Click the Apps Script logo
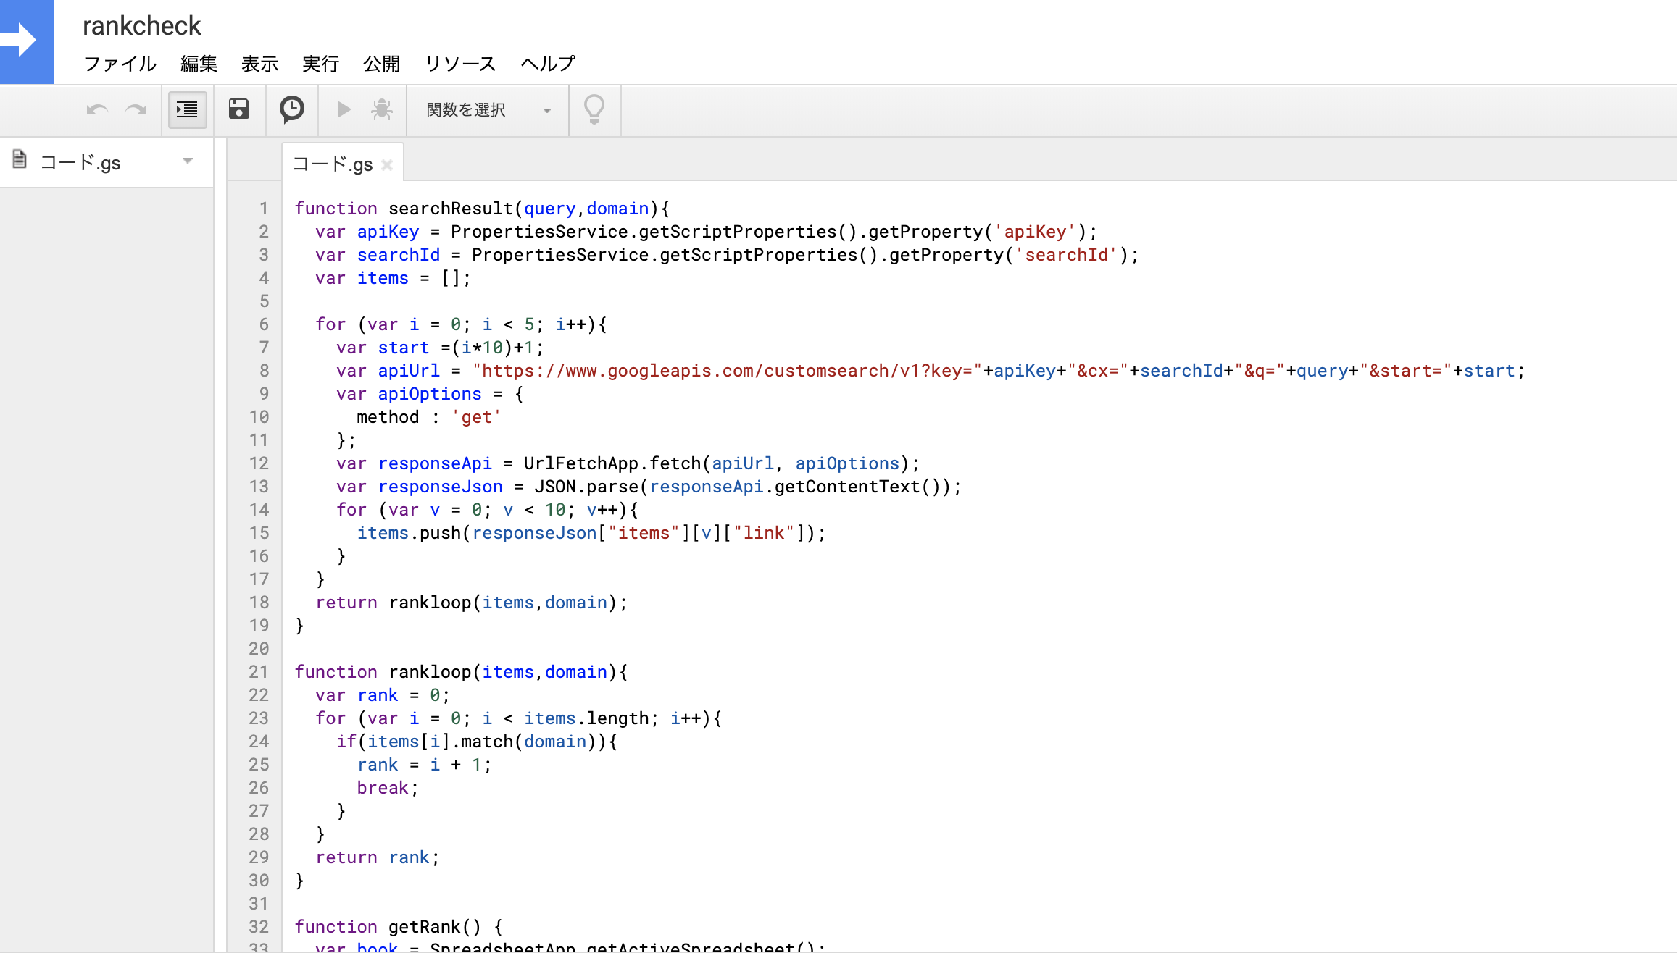Image resolution: width=1677 pixels, height=953 pixels. click(26, 41)
